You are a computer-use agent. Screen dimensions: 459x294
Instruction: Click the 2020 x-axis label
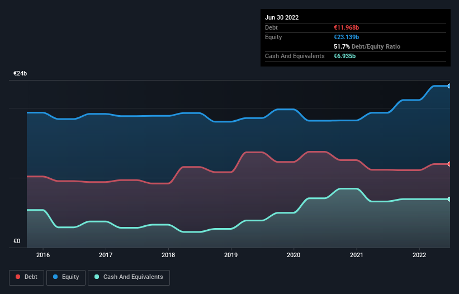[294, 255]
